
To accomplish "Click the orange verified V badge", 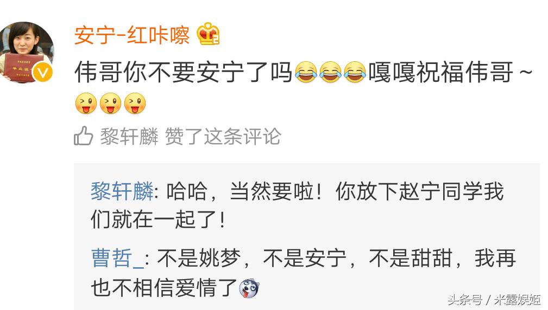I will tap(43, 72).
